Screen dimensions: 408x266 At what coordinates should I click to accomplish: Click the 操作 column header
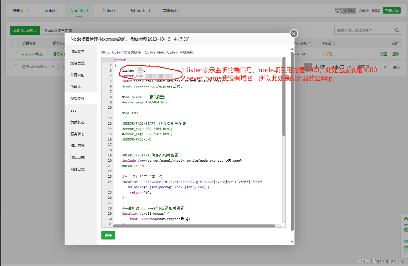coord(396,43)
